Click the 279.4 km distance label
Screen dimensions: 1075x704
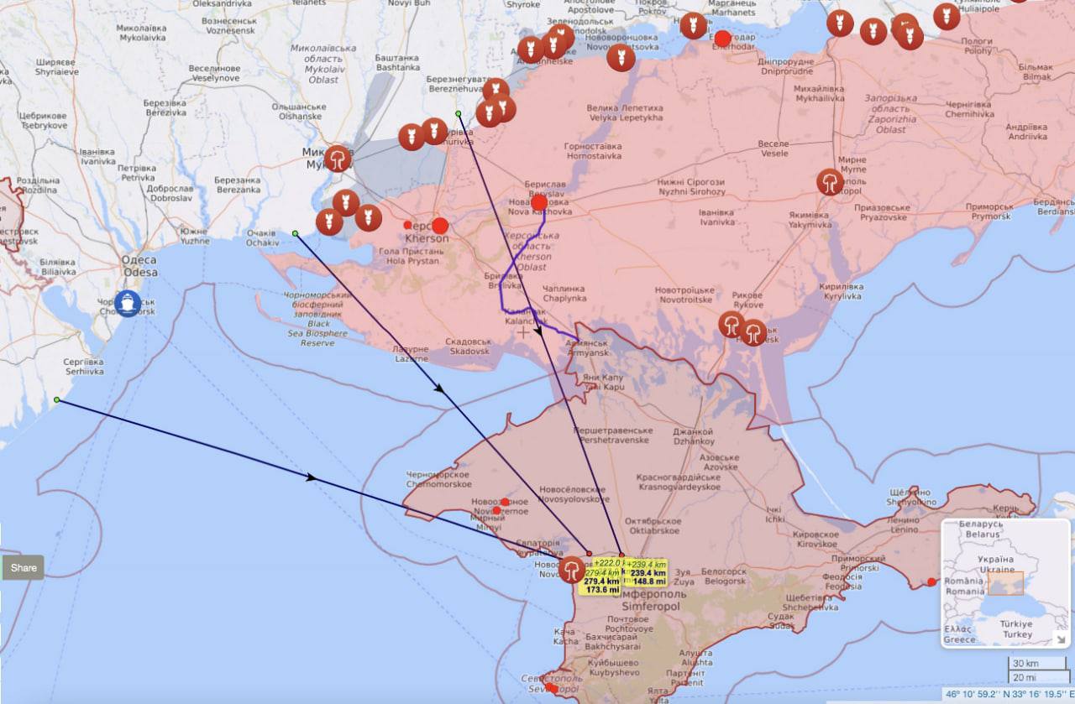tap(601, 581)
